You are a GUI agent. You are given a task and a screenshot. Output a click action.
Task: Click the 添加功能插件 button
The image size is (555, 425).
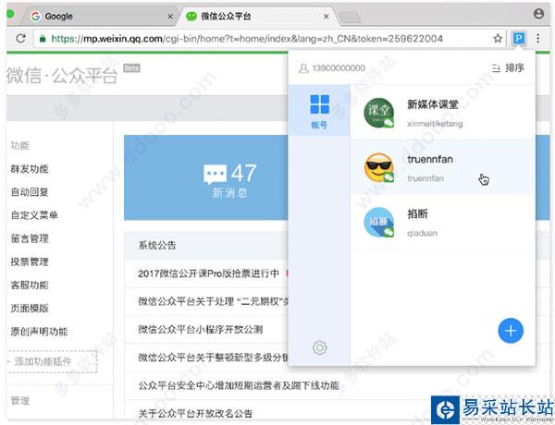click(52, 361)
